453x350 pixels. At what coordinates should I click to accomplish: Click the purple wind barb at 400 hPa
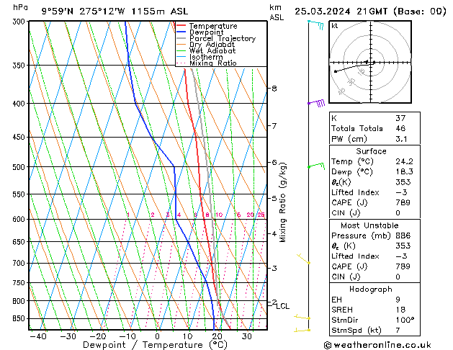pyautogui.click(x=316, y=103)
